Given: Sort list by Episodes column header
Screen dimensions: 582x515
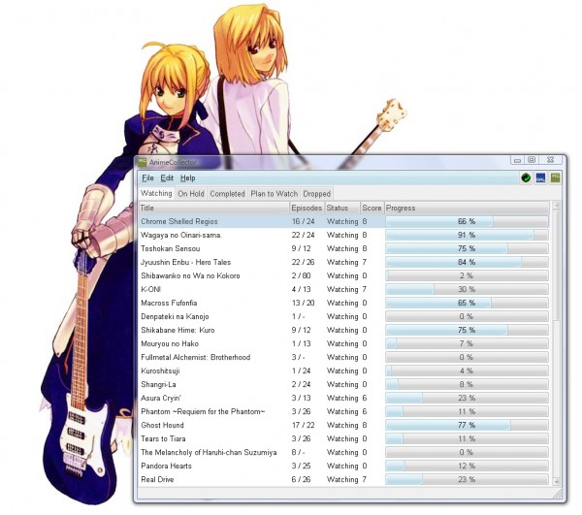Looking at the screenshot, I should tap(307, 208).
